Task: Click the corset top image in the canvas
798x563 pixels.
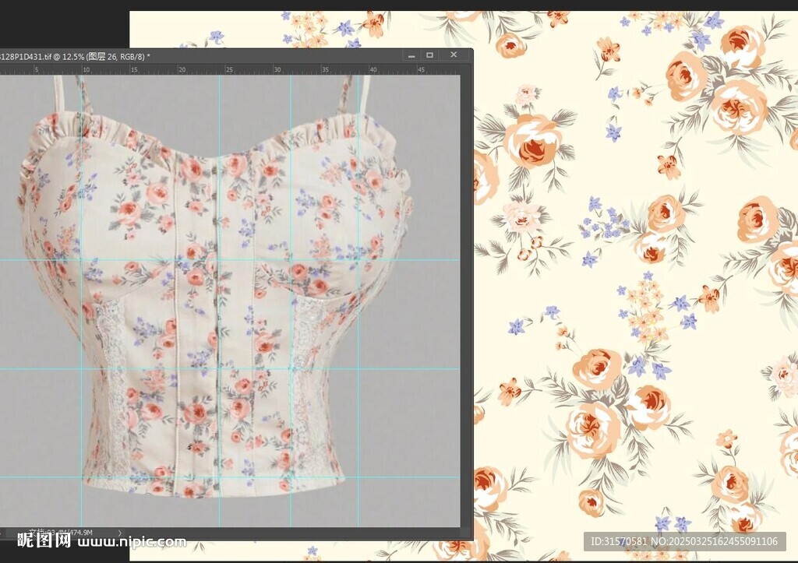Action: click(x=216, y=285)
